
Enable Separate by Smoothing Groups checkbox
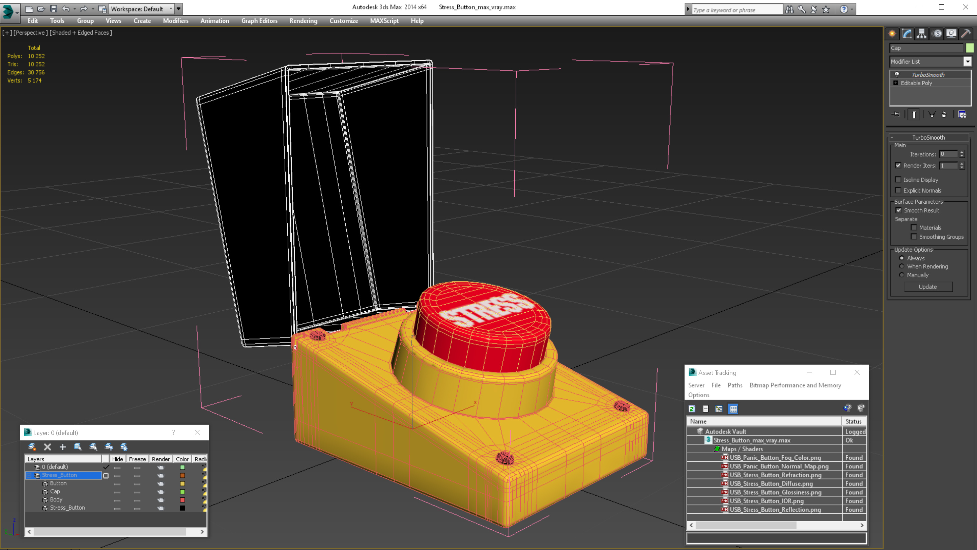tap(914, 237)
